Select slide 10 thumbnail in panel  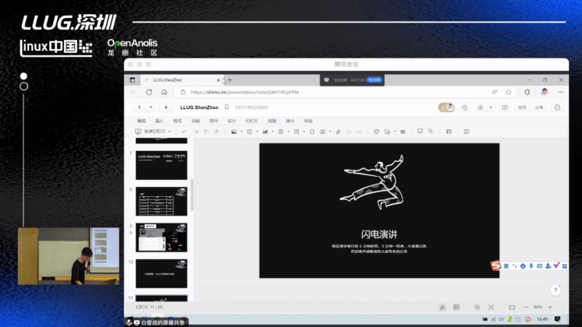tap(161, 273)
